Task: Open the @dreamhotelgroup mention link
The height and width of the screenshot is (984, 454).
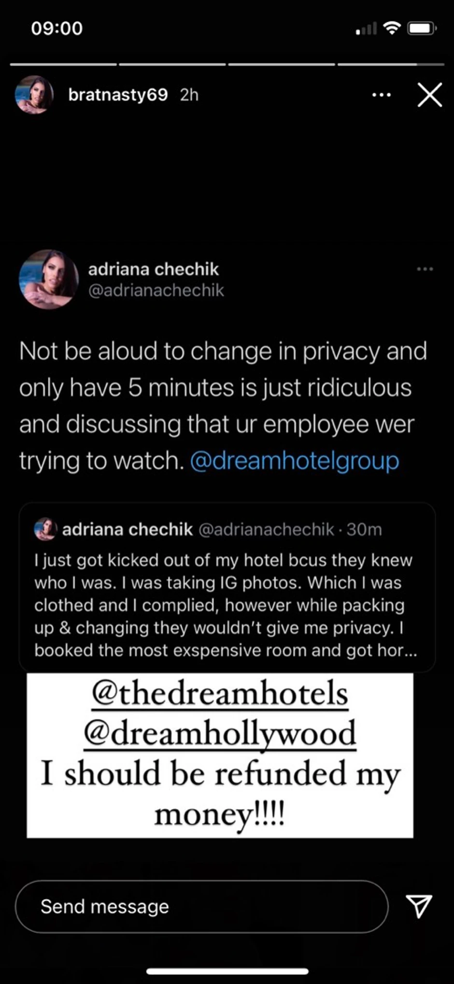Action: (295, 461)
